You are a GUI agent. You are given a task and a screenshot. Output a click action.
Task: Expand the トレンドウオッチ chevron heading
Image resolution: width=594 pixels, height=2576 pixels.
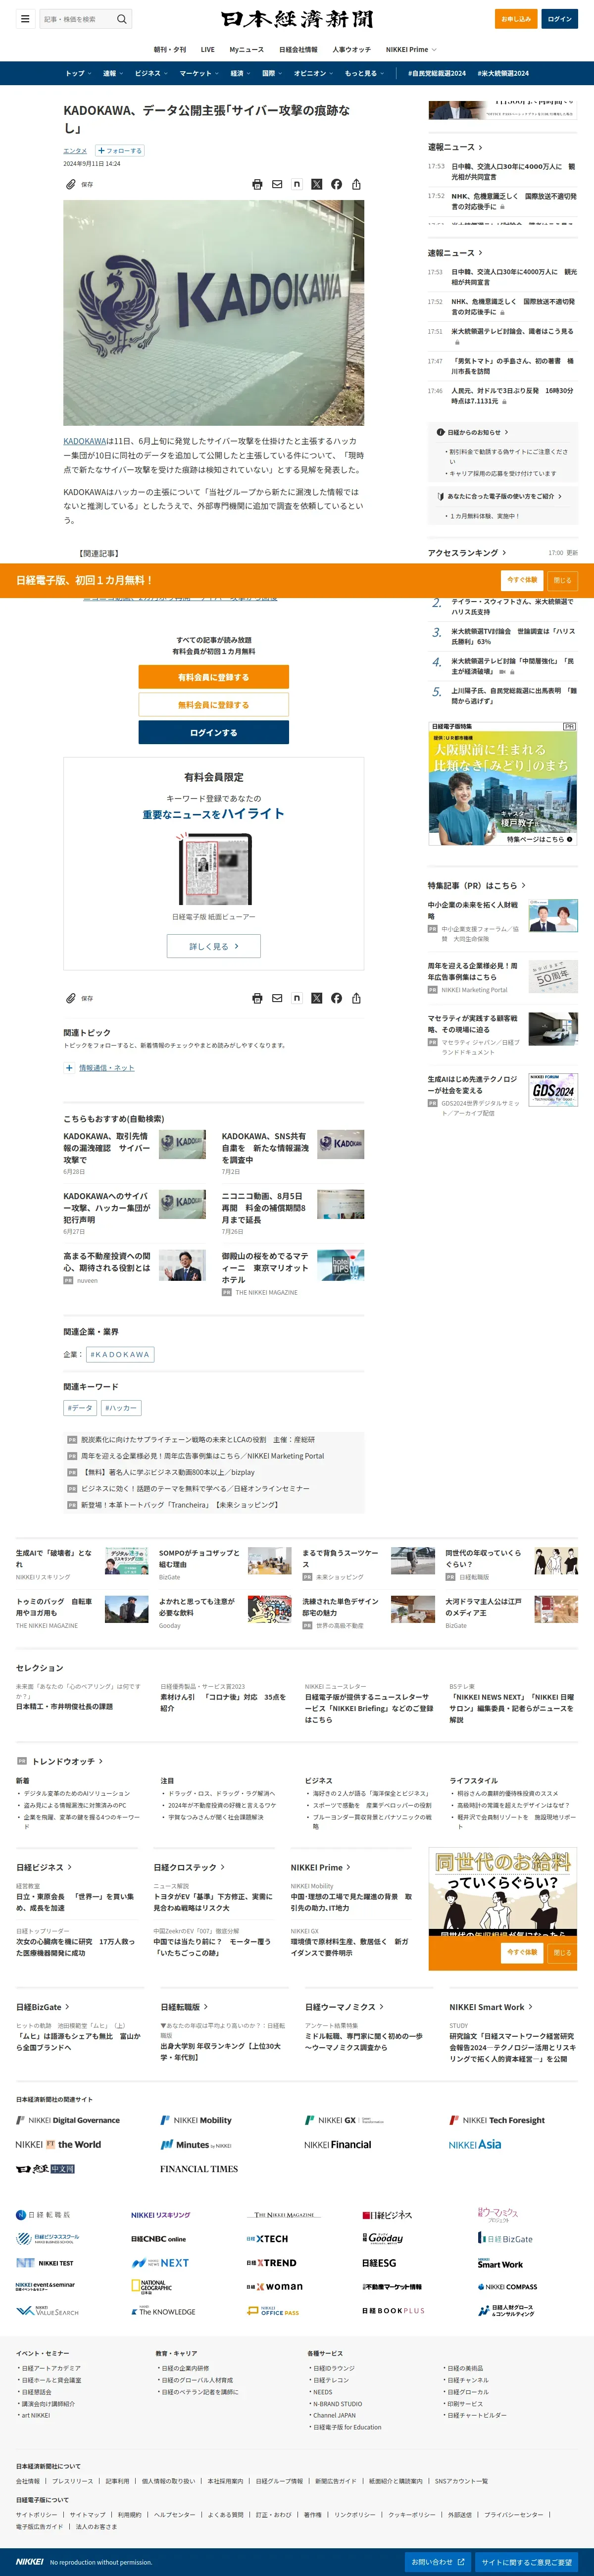[67, 1761]
